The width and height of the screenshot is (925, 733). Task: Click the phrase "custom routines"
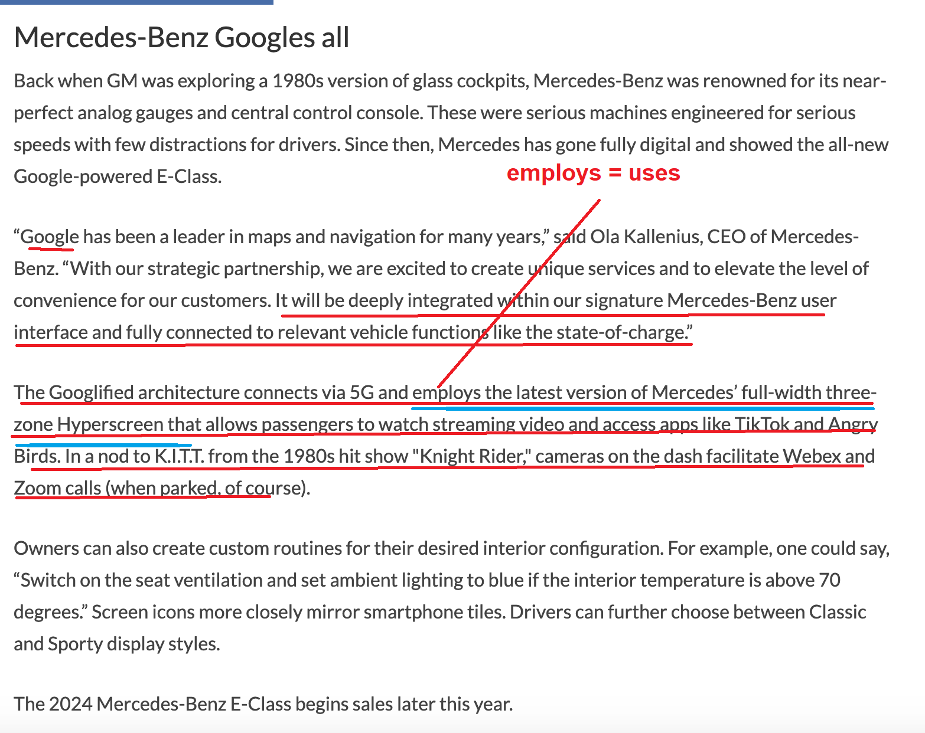click(x=275, y=548)
